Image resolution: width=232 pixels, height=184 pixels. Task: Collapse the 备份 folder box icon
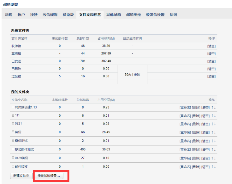point(13,132)
